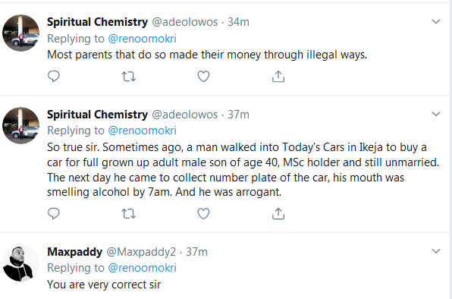Open Spiritual Chemistry avatar on the 34m tweet
The height and width of the screenshot is (299, 452).
coord(20,33)
